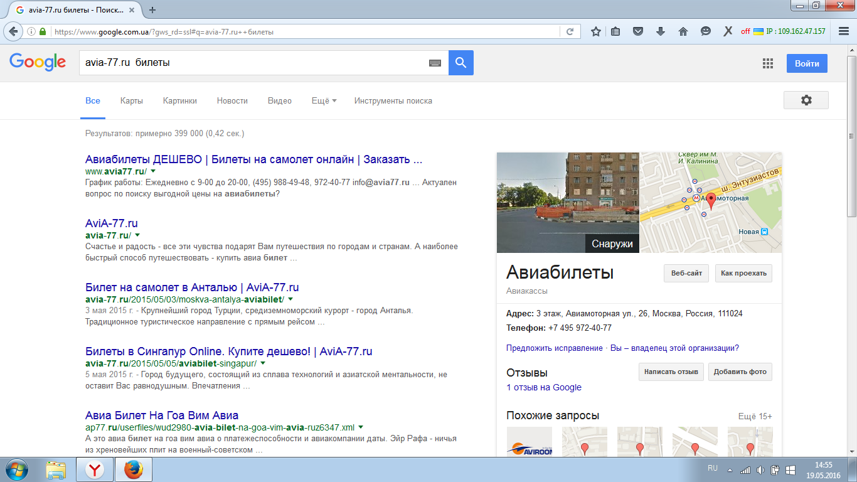Show bookmarks list icon in toolbar
The width and height of the screenshot is (857, 482).
coord(615,31)
